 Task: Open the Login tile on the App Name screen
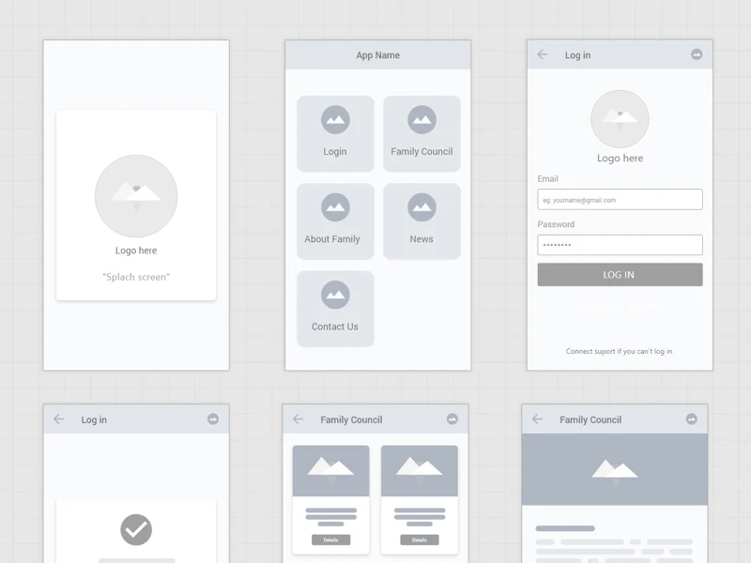(335, 133)
